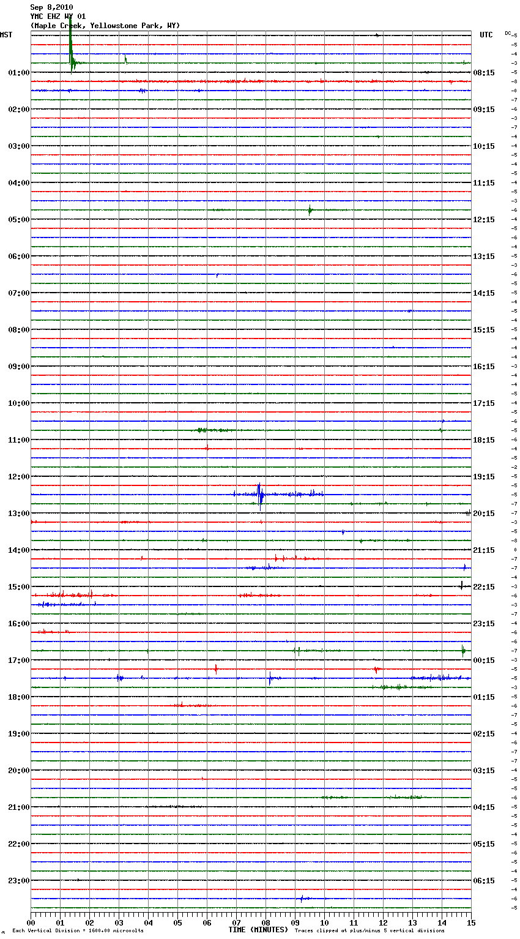Image resolution: width=520 pixels, height=939 pixels.
Task: Click the MST time label '23:00'
Action: tap(19, 881)
